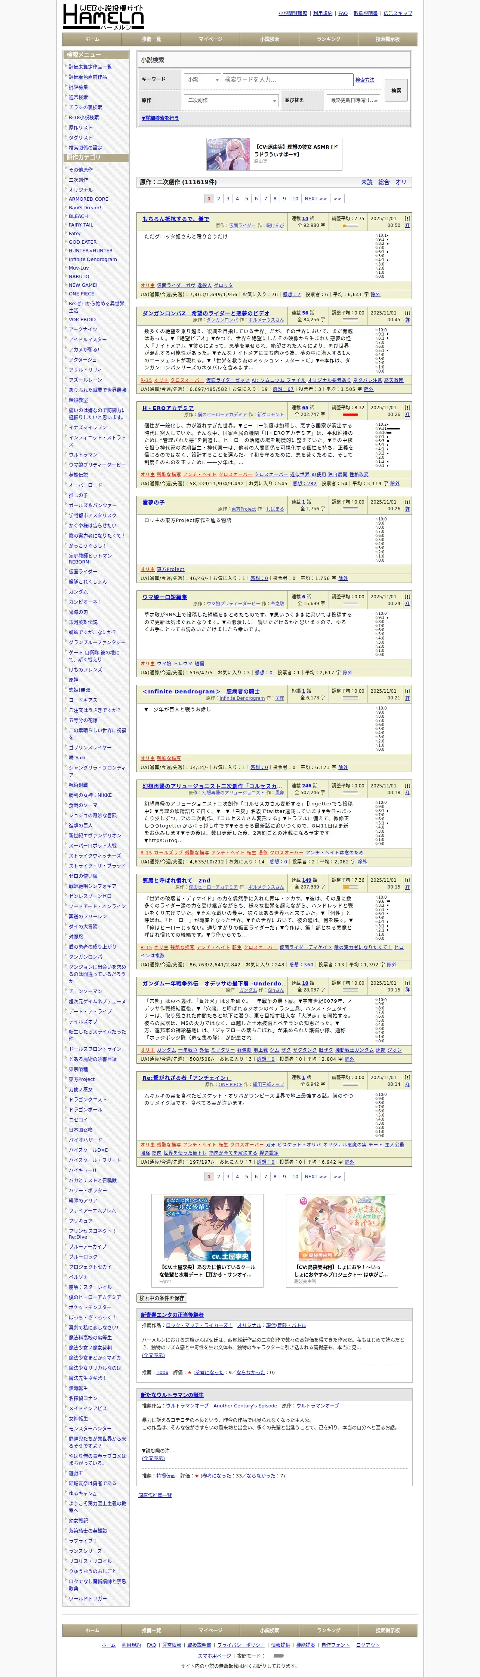Expand (全文表示) for 新青春エンタの正当後継者 review
Screen dimensions: 480x1677
tap(153, 1355)
